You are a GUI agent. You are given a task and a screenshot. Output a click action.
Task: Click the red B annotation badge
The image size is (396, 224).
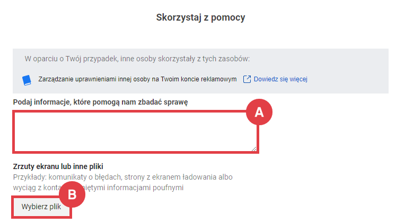point(72,194)
